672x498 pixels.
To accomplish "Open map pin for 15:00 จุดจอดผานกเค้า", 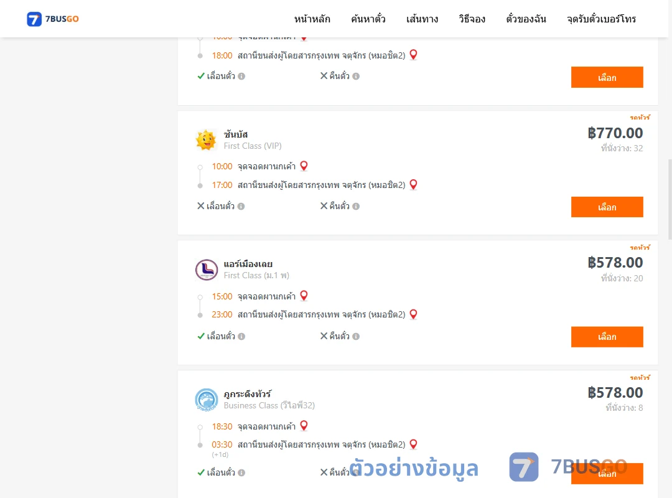I will (x=304, y=296).
